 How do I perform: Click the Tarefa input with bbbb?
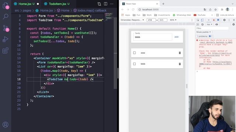coord(152,37)
